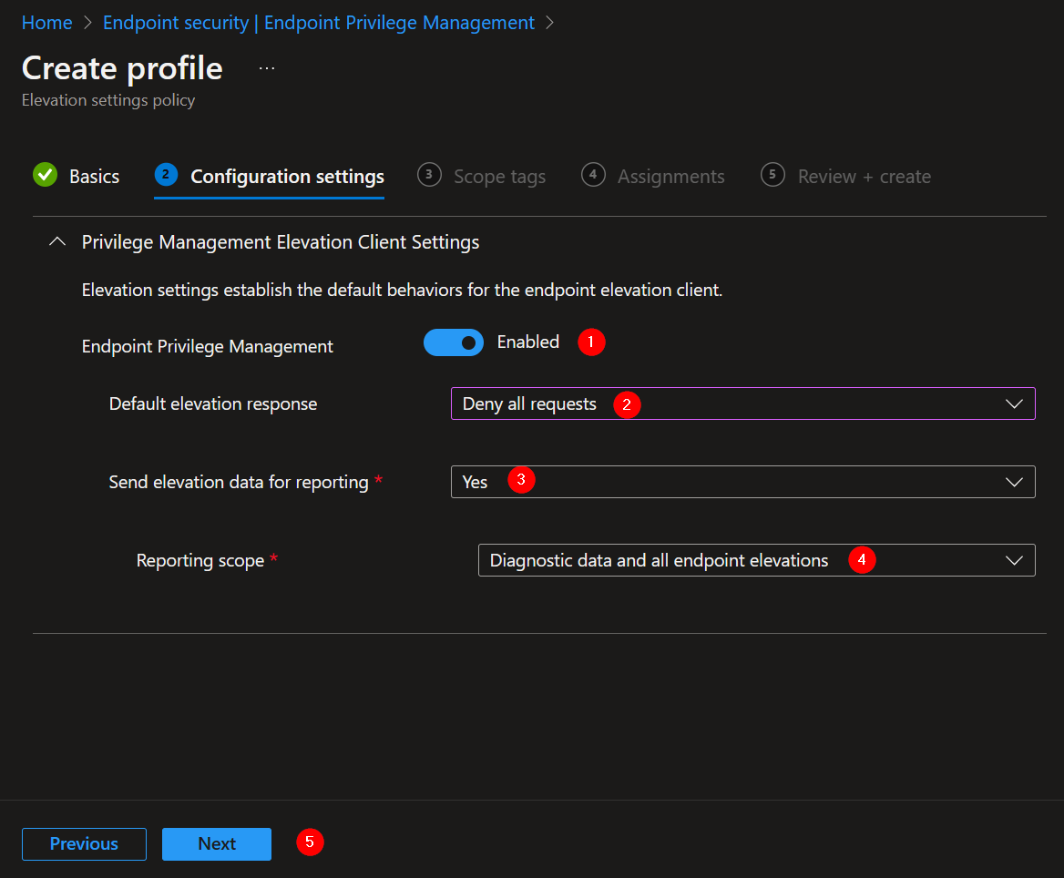Click the chevron on Default elevation response dropdown
This screenshot has width=1064, height=878.
[1014, 403]
